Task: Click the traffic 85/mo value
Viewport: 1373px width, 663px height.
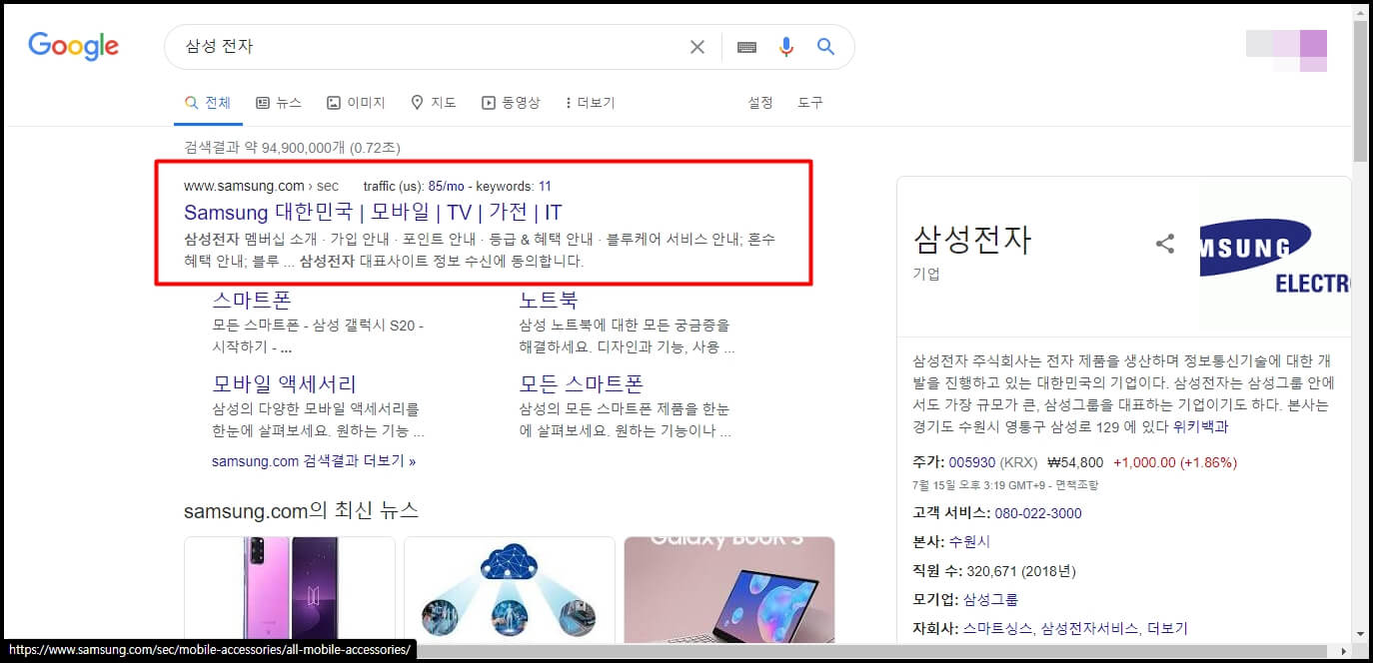Action: click(x=448, y=186)
